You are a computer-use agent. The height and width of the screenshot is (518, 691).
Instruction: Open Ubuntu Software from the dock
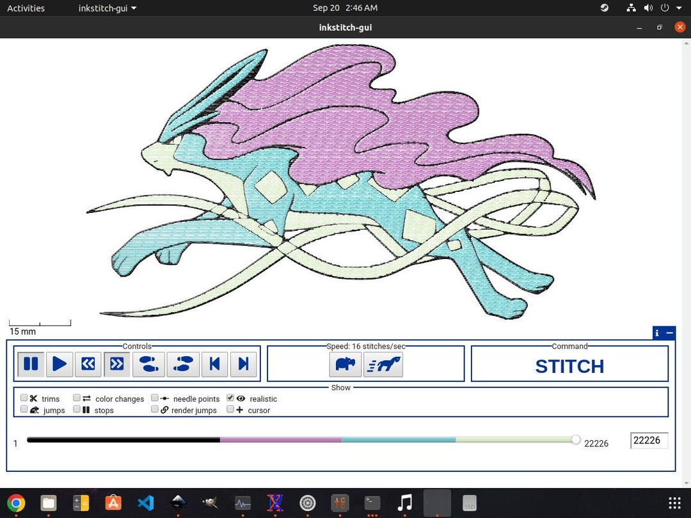click(113, 503)
